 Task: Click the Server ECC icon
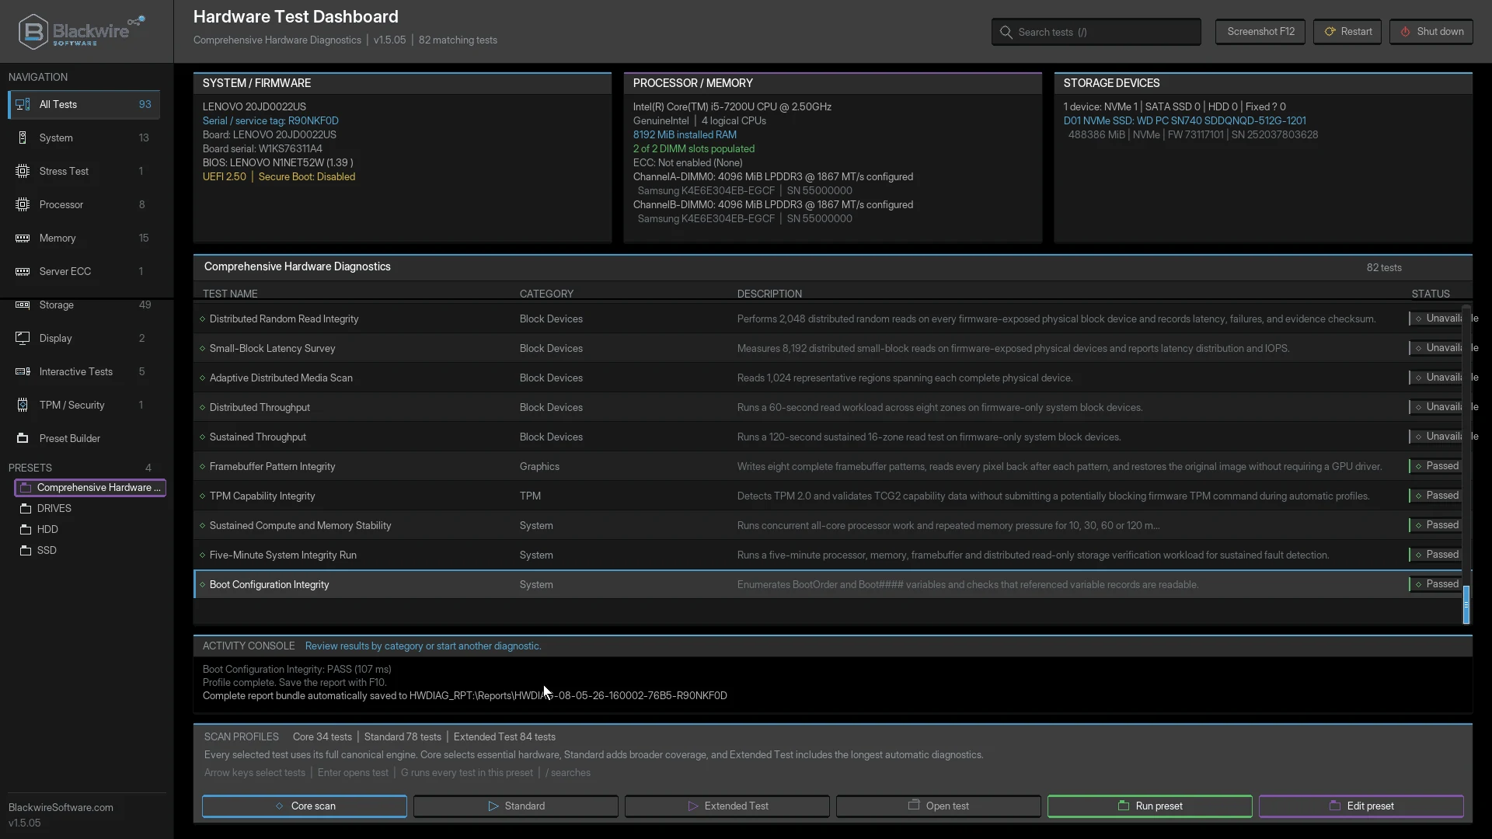click(23, 272)
